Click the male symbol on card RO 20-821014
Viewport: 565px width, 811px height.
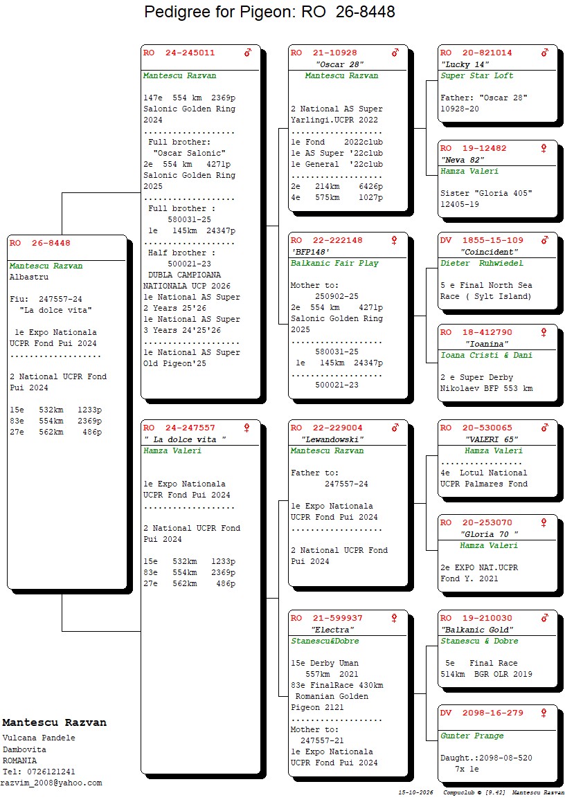coord(545,52)
